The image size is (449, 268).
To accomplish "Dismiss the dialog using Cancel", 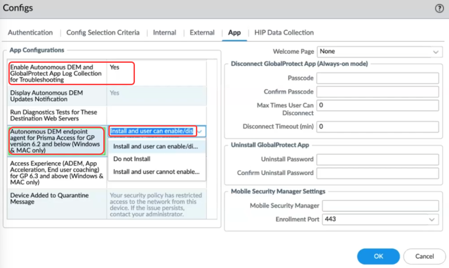I will point(424,256).
